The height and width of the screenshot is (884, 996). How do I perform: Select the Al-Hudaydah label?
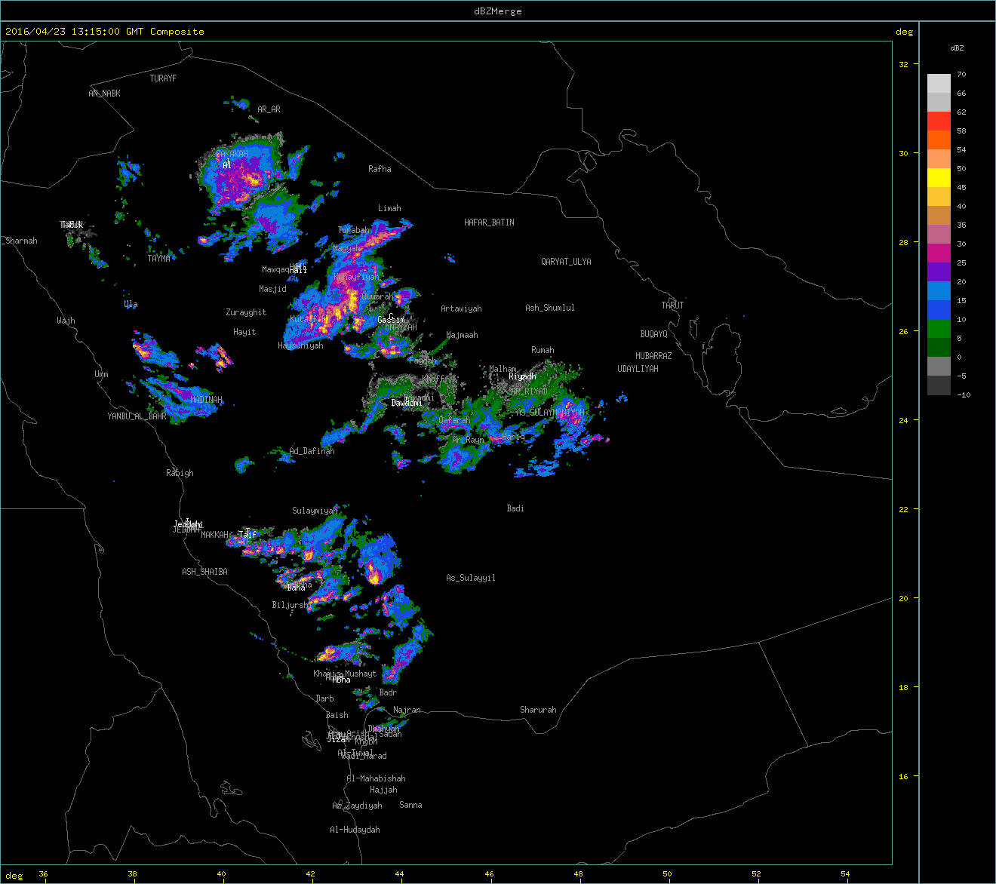click(x=355, y=830)
